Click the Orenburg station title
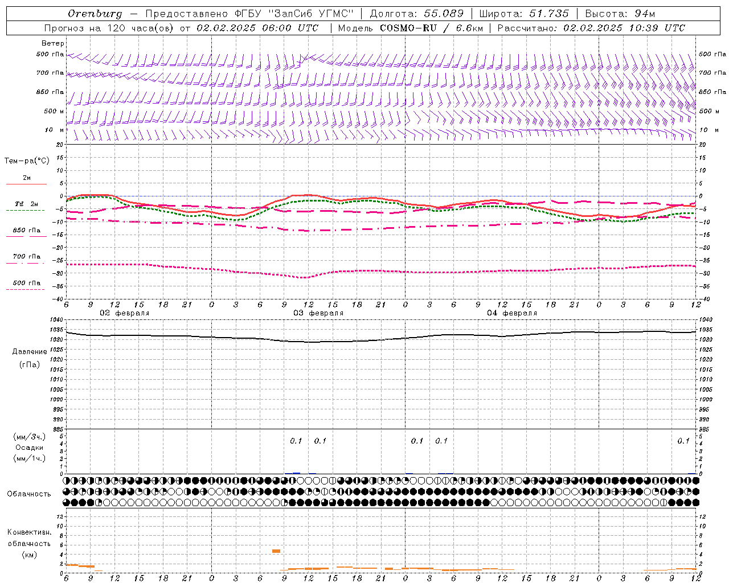The width and height of the screenshot is (729, 583). tap(95, 13)
